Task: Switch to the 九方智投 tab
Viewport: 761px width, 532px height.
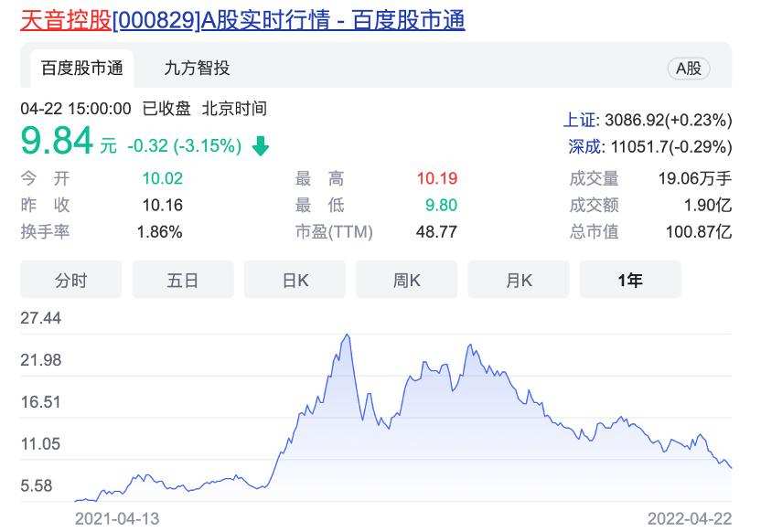Action: coord(197,69)
